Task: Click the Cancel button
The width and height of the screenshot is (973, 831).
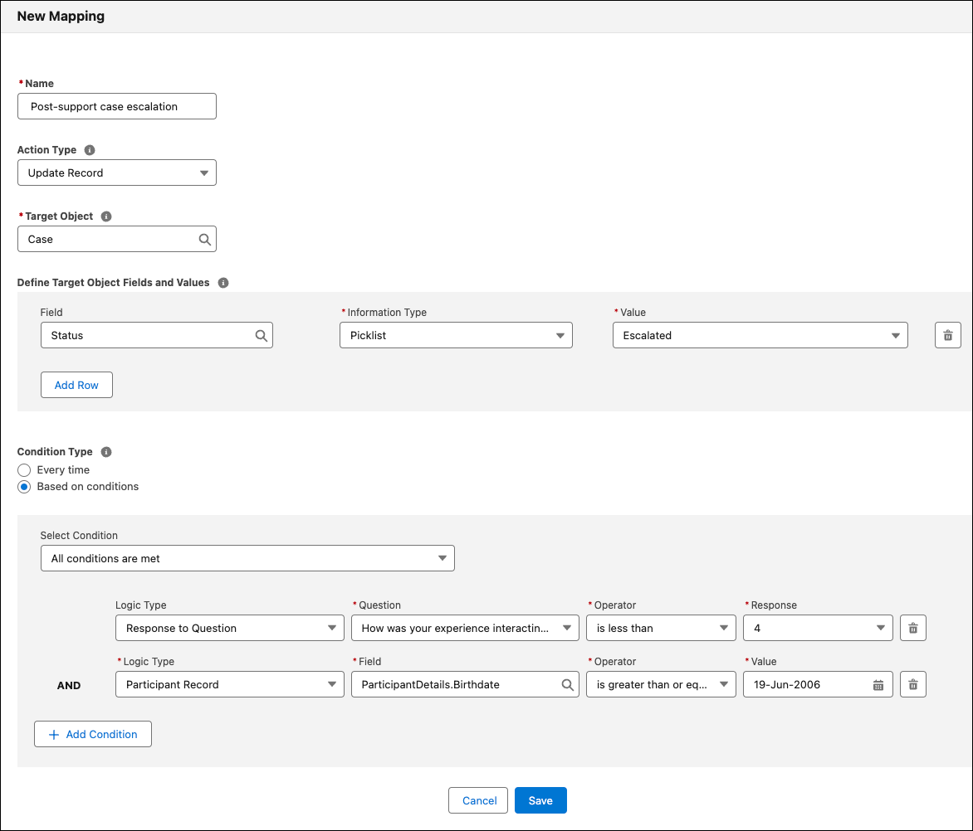Action: pos(478,800)
